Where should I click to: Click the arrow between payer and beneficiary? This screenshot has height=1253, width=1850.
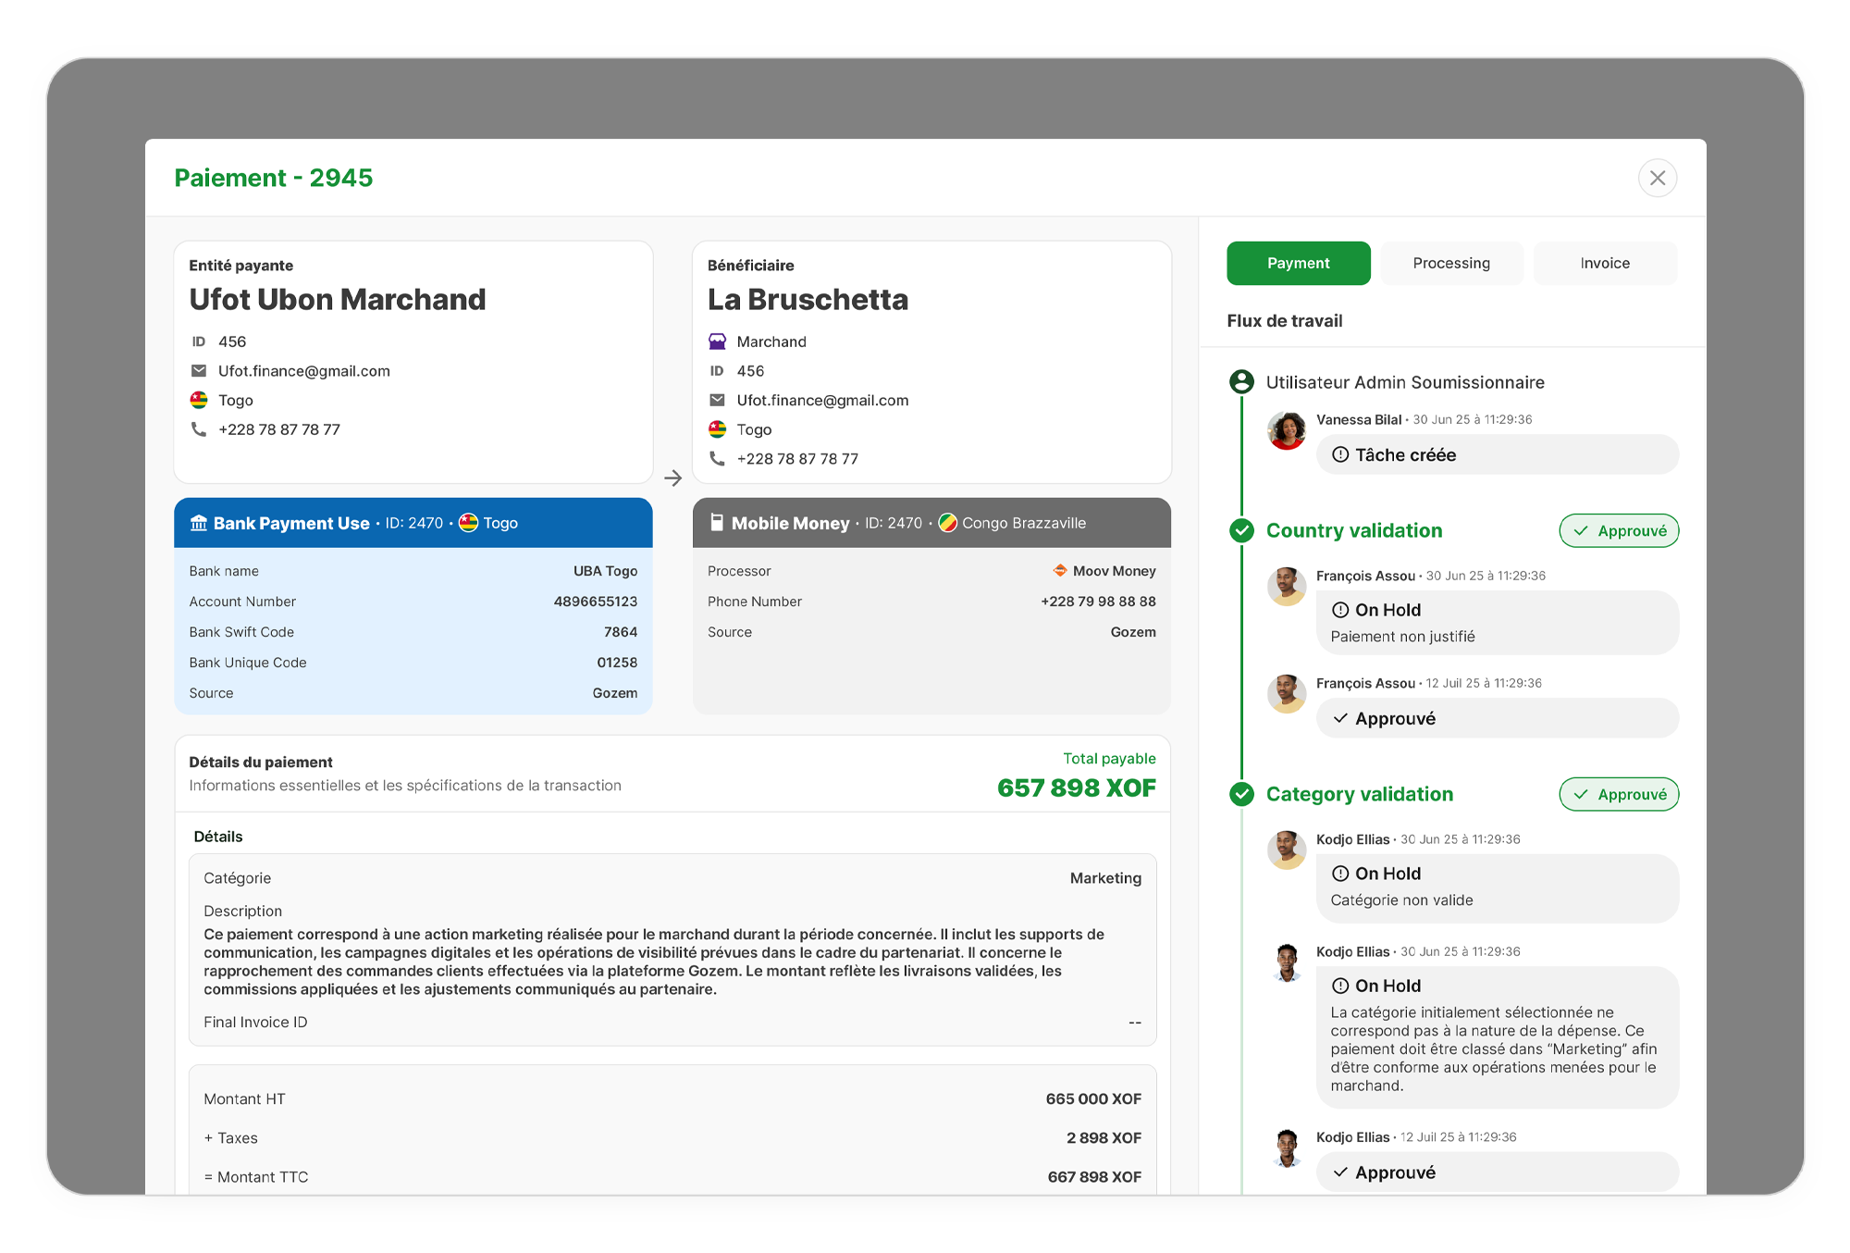[672, 478]
